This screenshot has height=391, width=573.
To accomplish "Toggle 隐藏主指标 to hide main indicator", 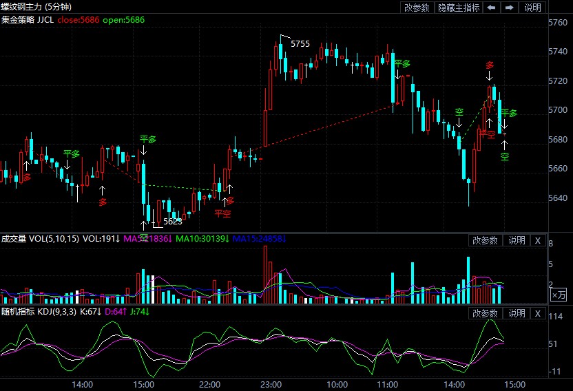I will pyautogui.click(x=459, y=8).
